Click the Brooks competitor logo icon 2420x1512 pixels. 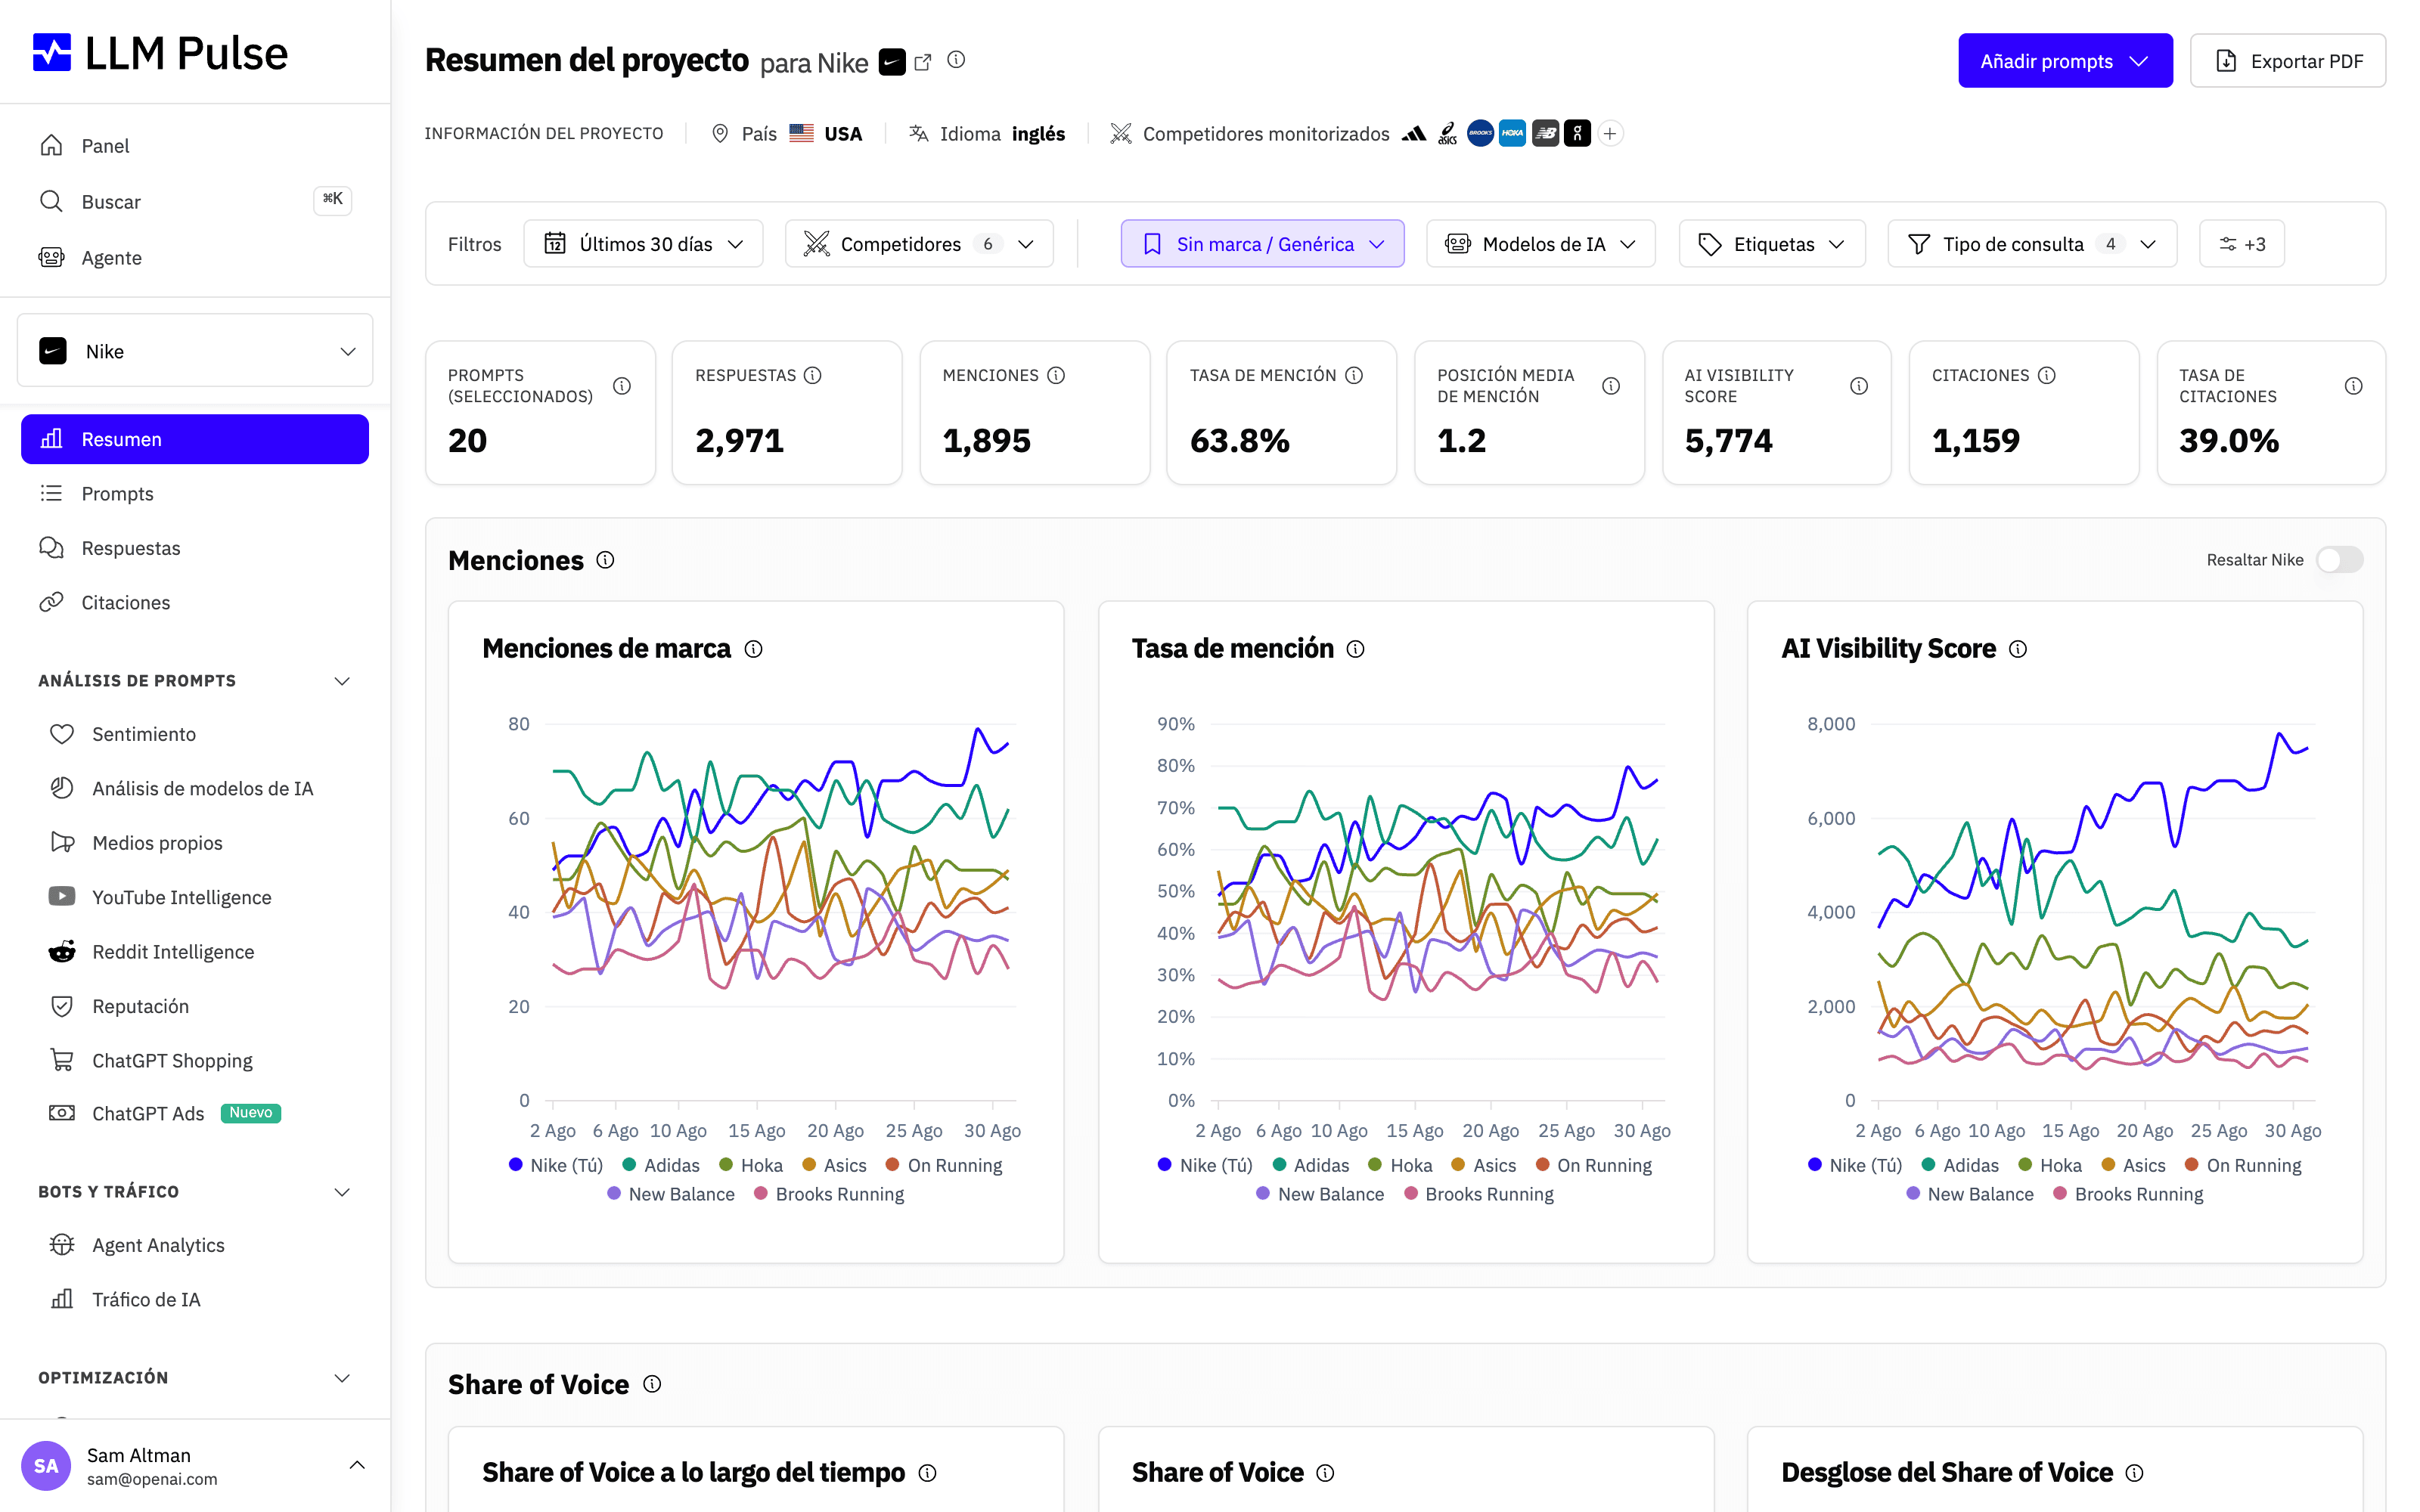click(1480, 134)
